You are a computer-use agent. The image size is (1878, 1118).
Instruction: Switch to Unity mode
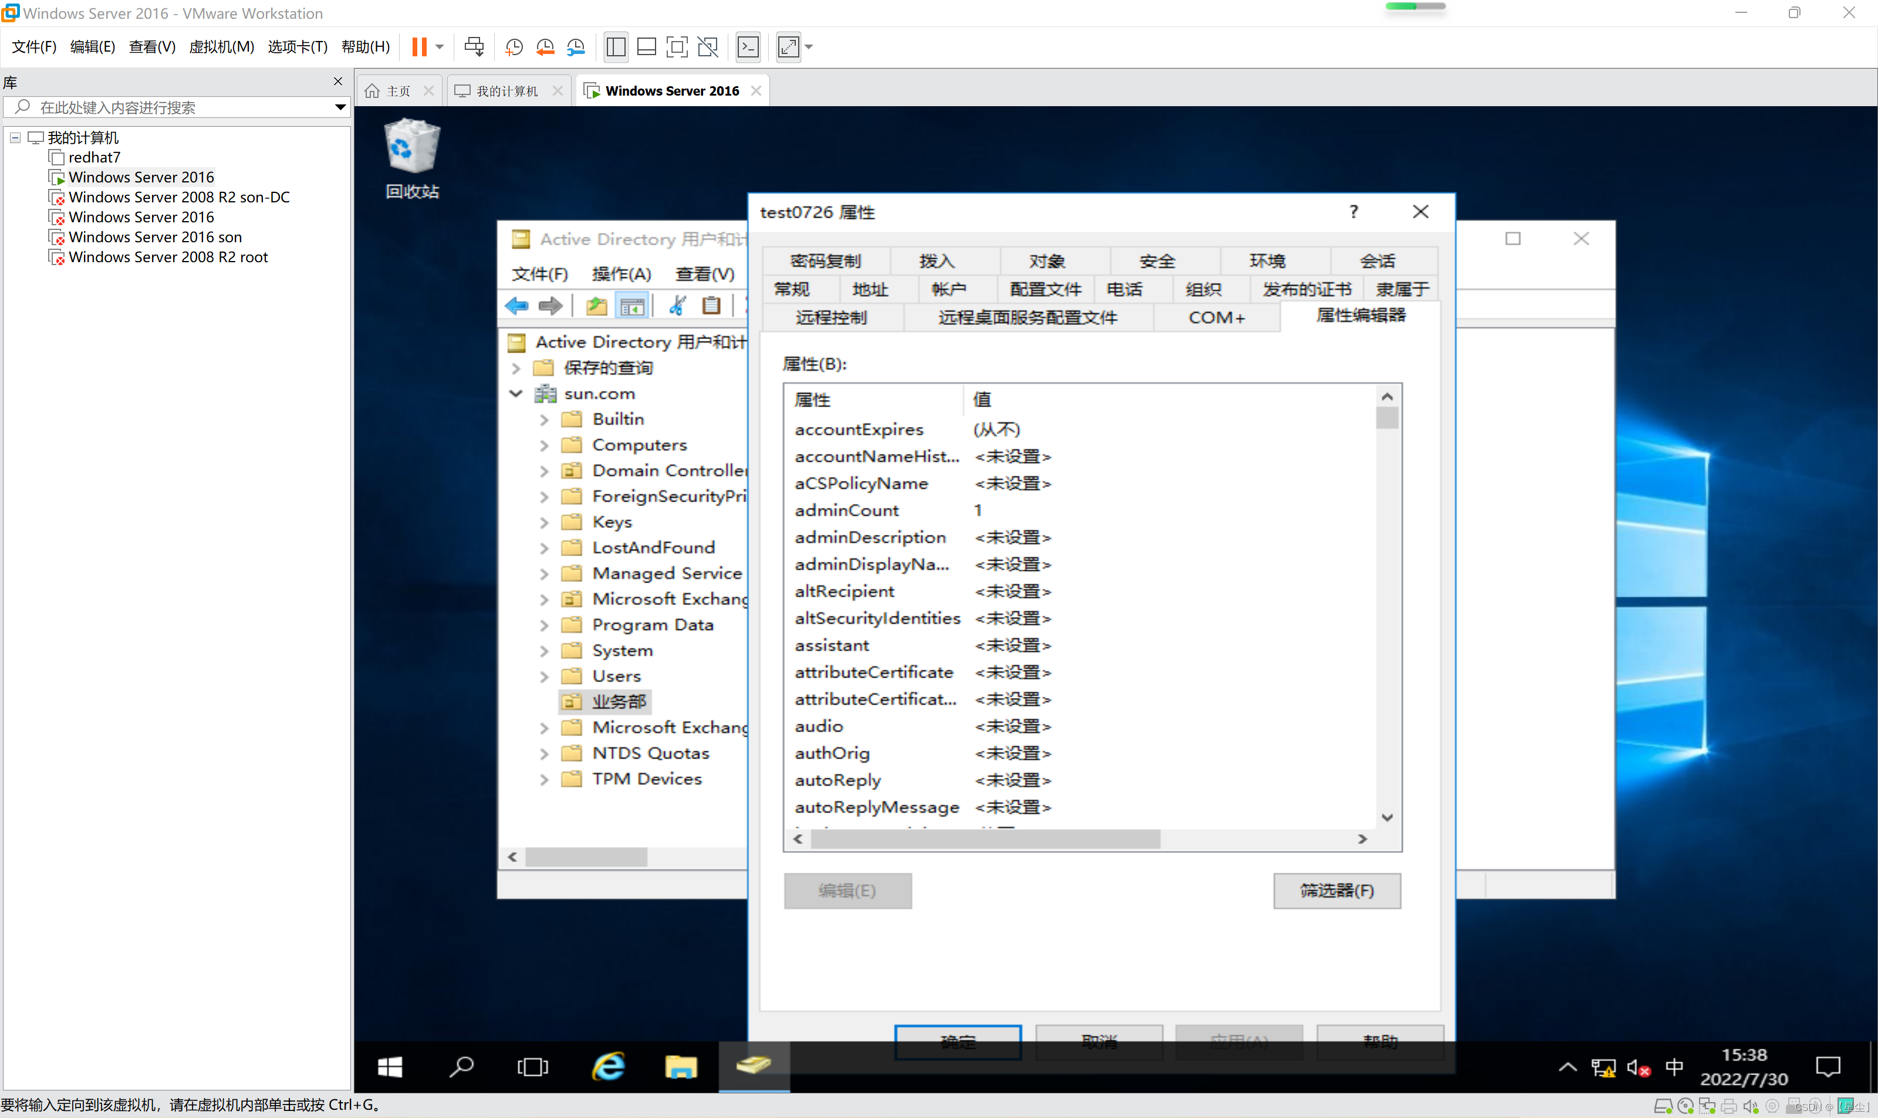click(708, 47)
